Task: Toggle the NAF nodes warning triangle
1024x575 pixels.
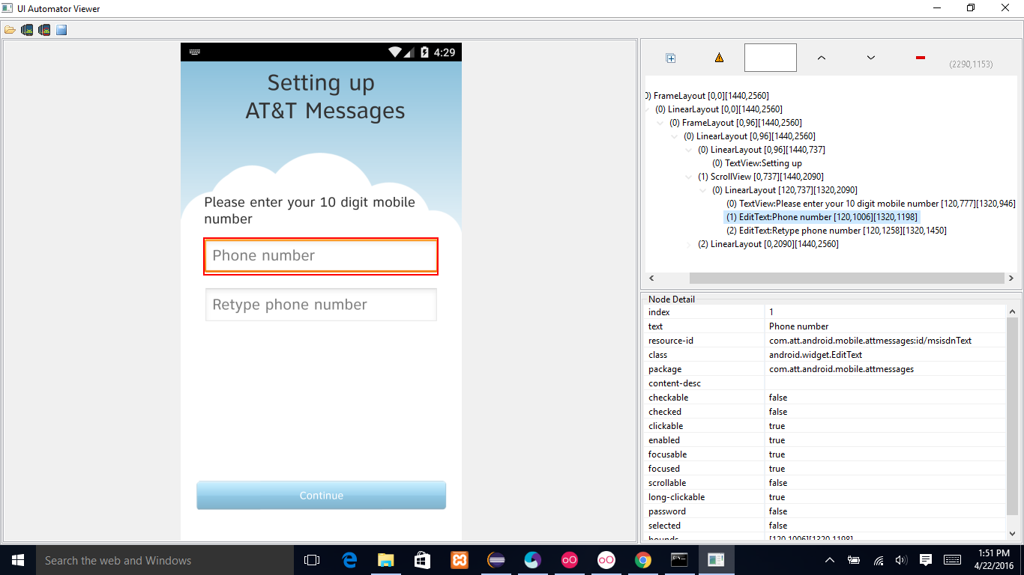Action: (719, 58)
